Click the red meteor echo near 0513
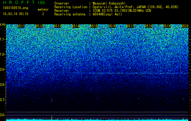 coord(52,100)
